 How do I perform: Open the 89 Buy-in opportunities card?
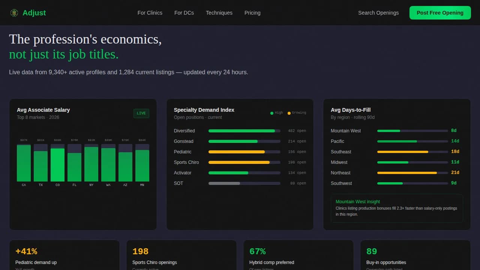point(415,255)
